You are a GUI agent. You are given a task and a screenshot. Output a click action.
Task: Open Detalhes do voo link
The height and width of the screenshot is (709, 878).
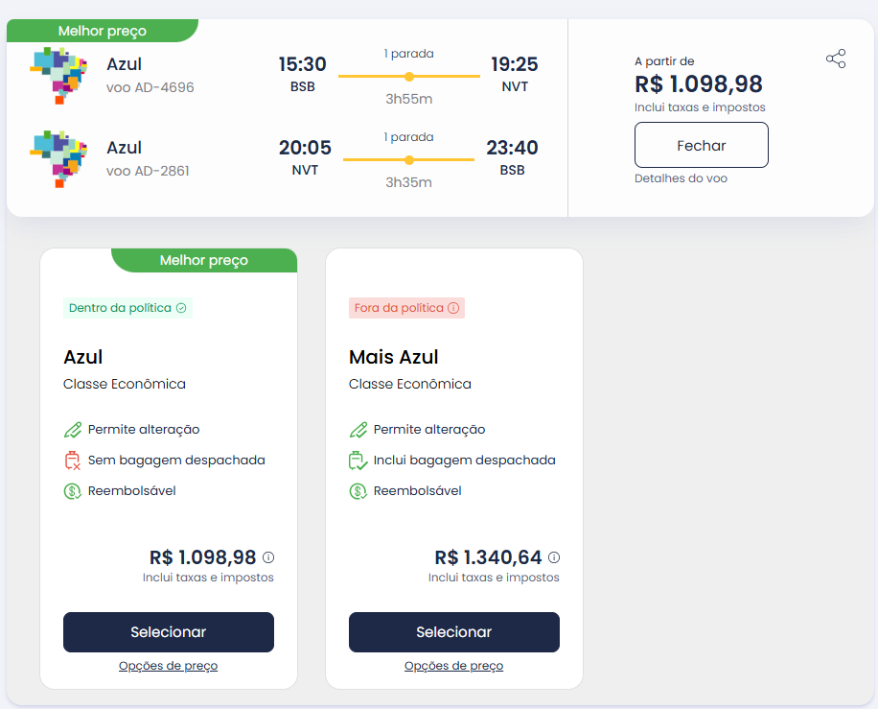[681, 178]
